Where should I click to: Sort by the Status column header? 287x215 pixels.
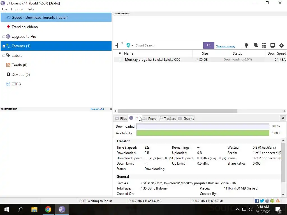(237, 53)
